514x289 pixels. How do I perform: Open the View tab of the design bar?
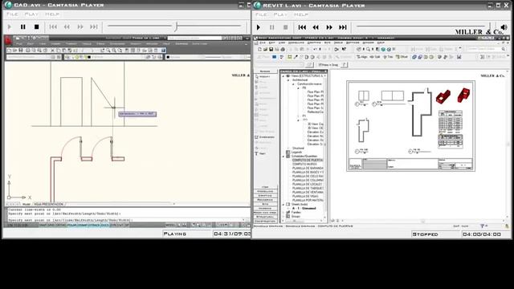265,187
